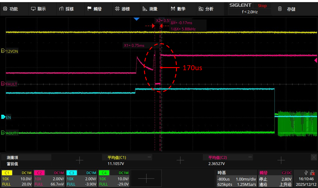The width and height of the screenshot is (318, 188).
Task: Click the 11.1057V measurement value
Action: [116, 163]
